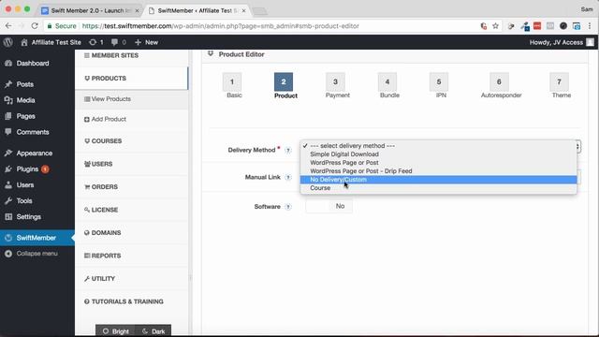The height and width of the screenshot is (337, 599).
Task: Go to step 3 Payment
Action: tap(335, 82)
